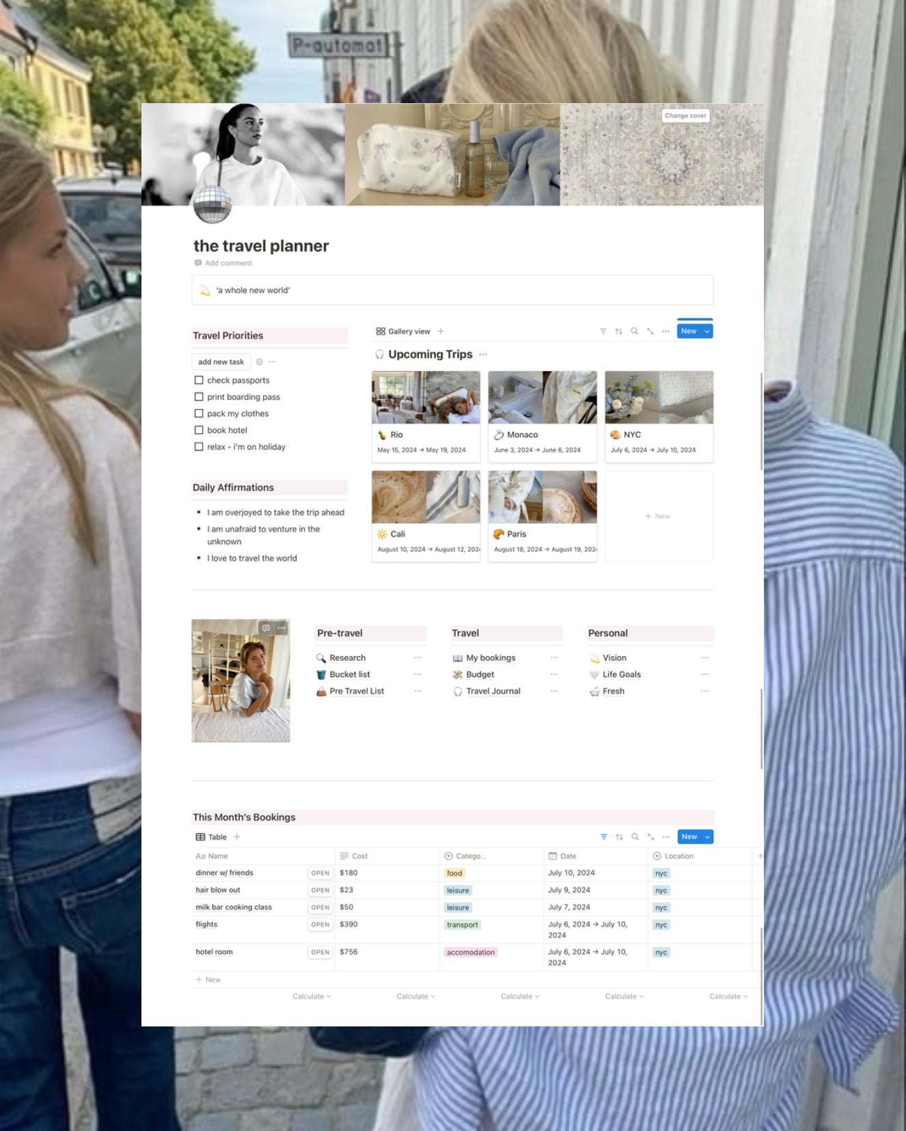The height and width of the screenshot is (1131, 906).
Task: Click the filter icon in Upcoming Trips gallery
Action: click(x=603, y=331)
